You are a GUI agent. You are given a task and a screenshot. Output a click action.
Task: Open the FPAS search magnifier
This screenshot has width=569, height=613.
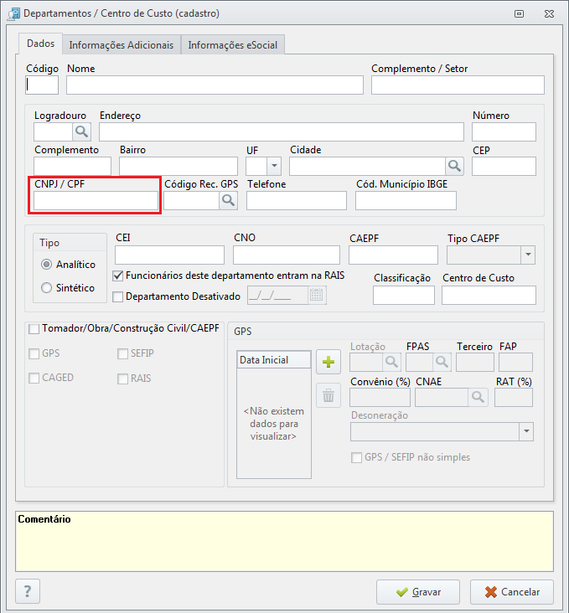pos(442,362)
